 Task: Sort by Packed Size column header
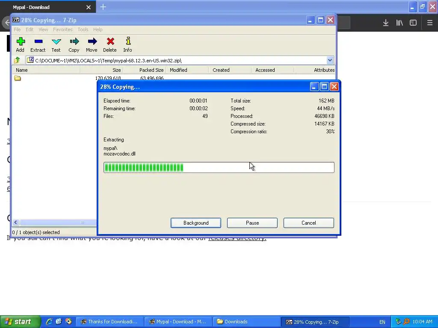[145, 70]
